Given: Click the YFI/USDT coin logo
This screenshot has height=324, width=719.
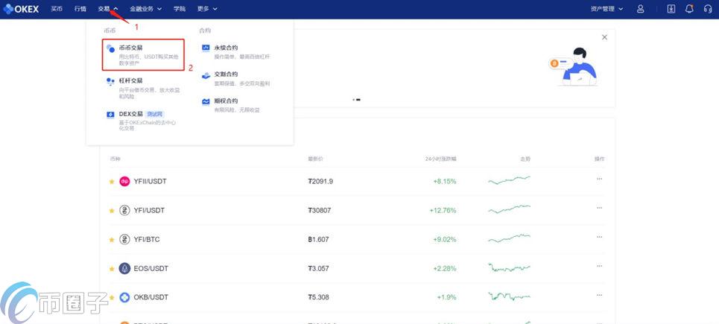Looking at the screenshot, I should click(x=124, y=210).
